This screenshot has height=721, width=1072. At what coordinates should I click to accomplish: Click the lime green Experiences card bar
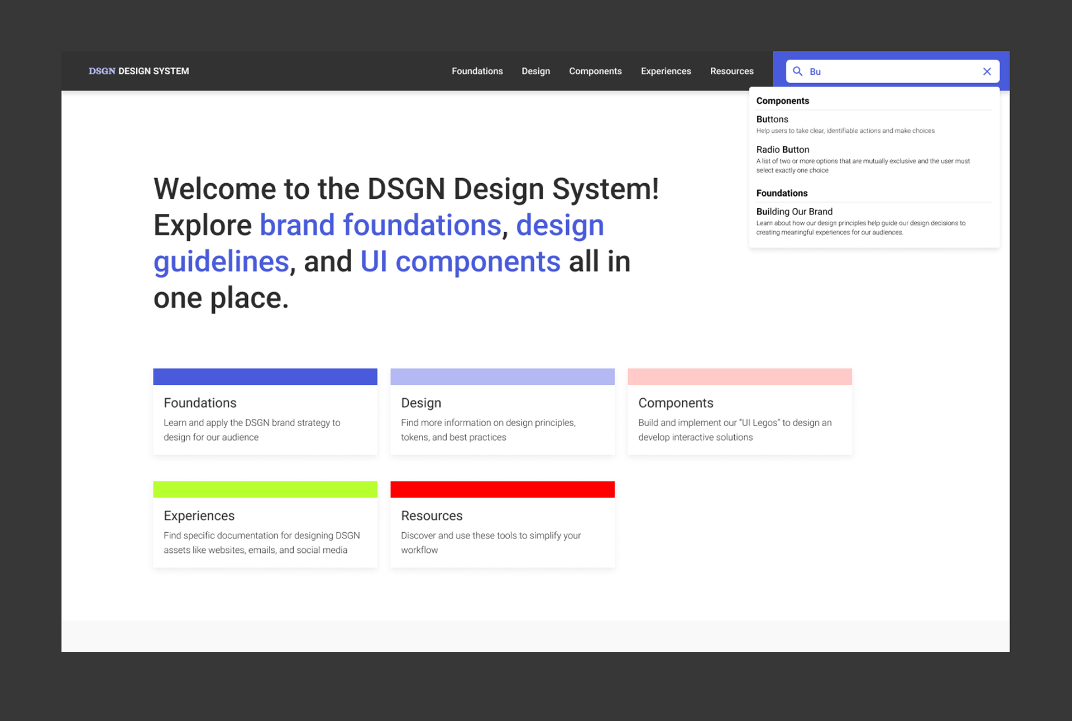tap(265, 489)
